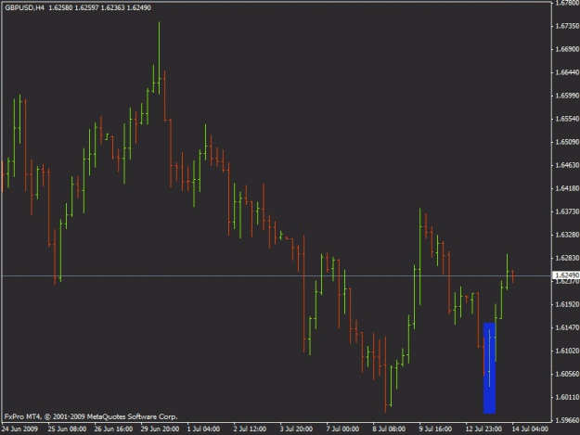
Task: Click the 1.67350 price scale label
Action: pyautogui.click(x=567, y=26)
